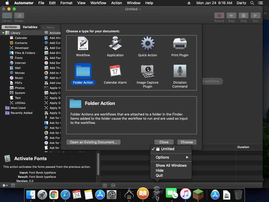
Task: Select the Print Plugin printer icon
Action: [x=180, y=43]
